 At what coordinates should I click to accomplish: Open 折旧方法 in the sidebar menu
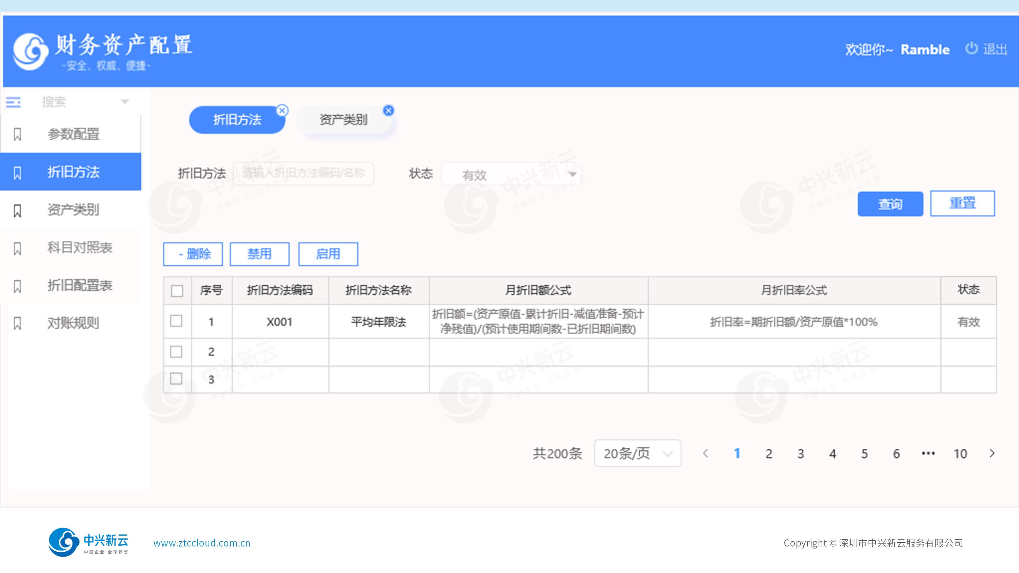pyautogui.click(x=70, y=172)
